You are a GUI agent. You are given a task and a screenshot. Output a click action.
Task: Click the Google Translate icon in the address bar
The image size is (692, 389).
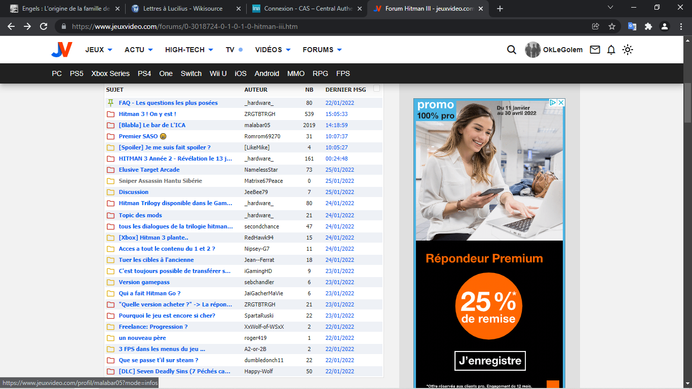point(632,26)
